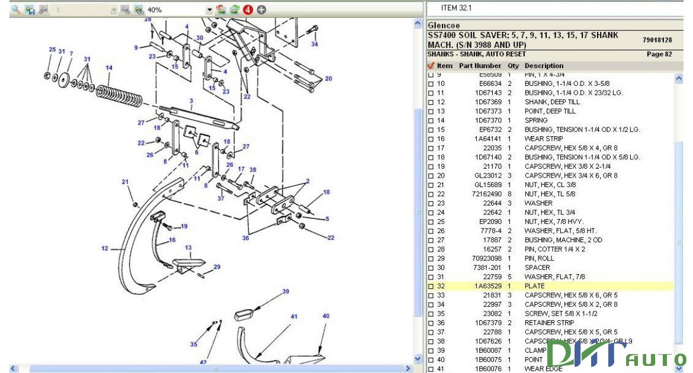The height and width of the screenshot is (373, 693).
Task: Click callout 36 for retainer strip
Action: coord(245,238)
